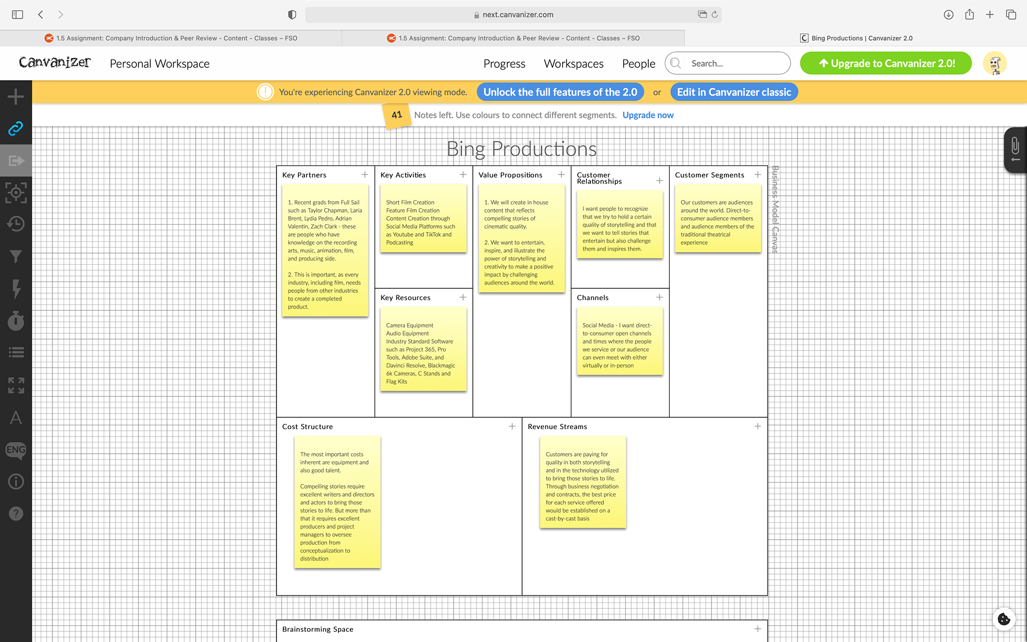Viewport: 1027px width, 642px height.
Task: Switch to second 1.5 Assignment tab
Action: point(513,38)
